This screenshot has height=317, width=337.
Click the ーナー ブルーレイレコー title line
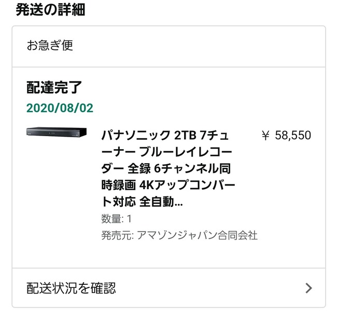[166, 152]
